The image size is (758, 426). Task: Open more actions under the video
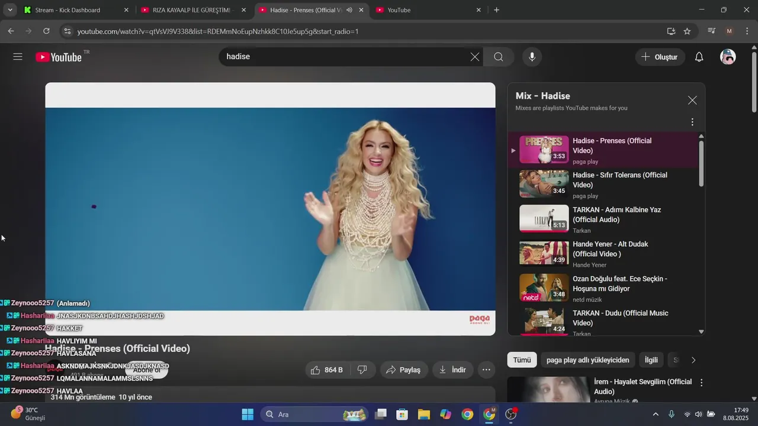click(x=486, y=370)
